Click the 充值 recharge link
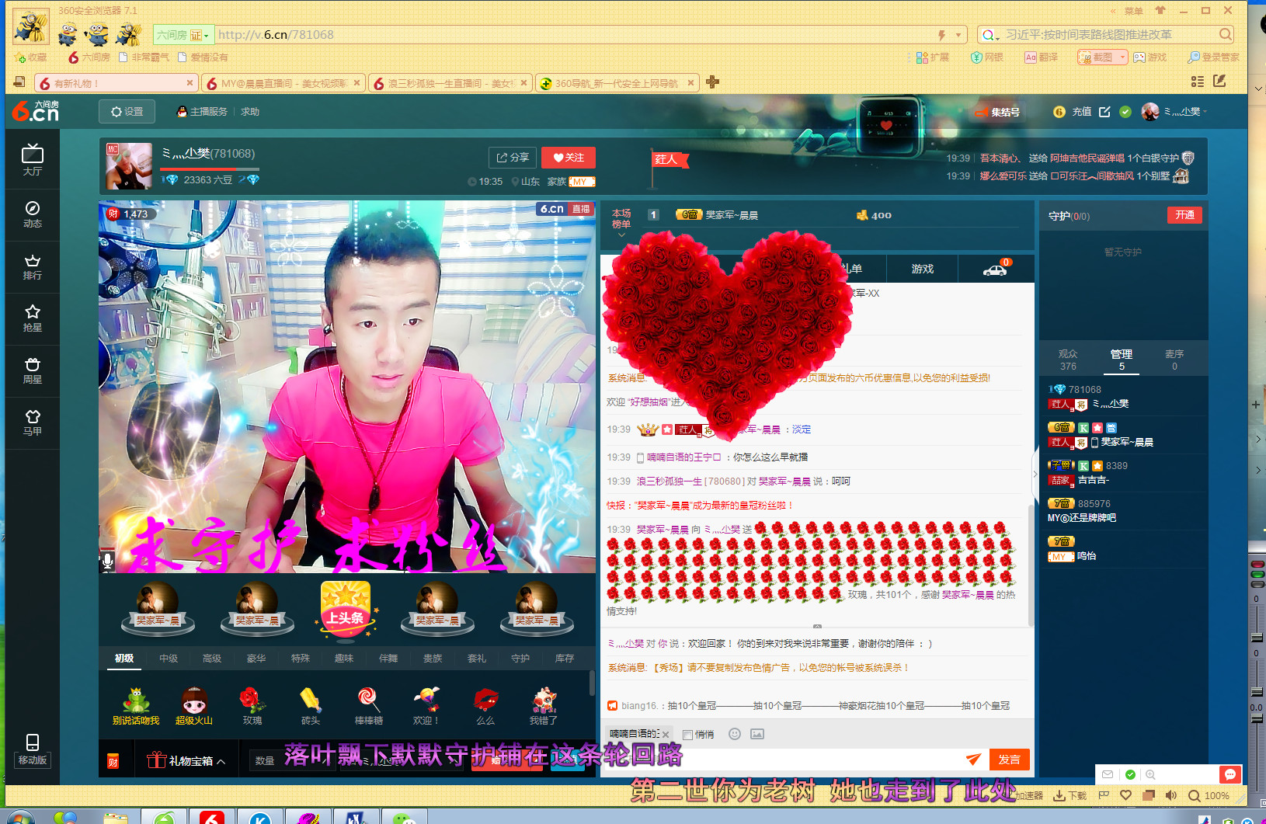 pyautogui.click(x=1081, y=112)
